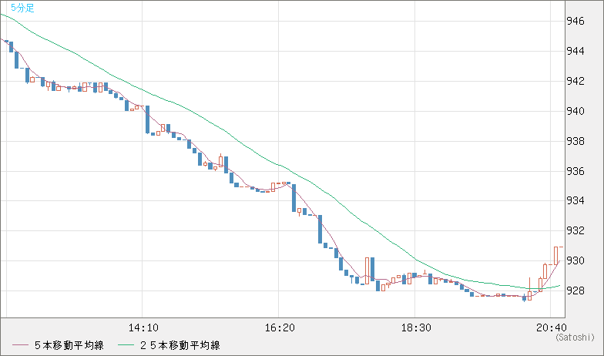
Task: Click the 938 price axis label
Action: pos(575,142)
